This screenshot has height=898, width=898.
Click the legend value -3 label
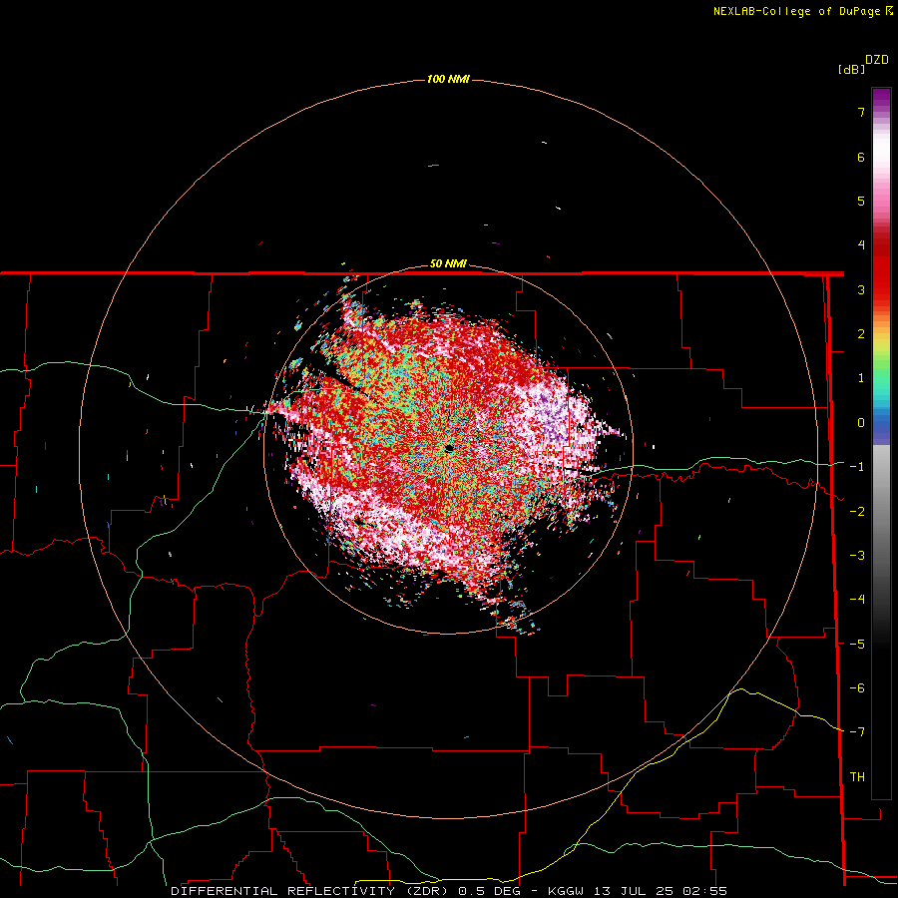click(857, 556)
